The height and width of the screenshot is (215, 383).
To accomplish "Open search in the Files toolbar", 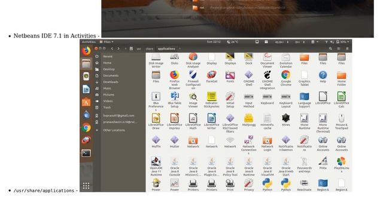I will (330, 49).
